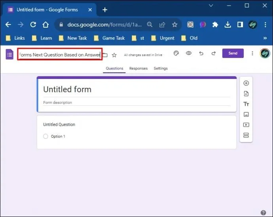This screenshot has width=273, height=217.
Task: Star this form document
Action: point(114,55)
